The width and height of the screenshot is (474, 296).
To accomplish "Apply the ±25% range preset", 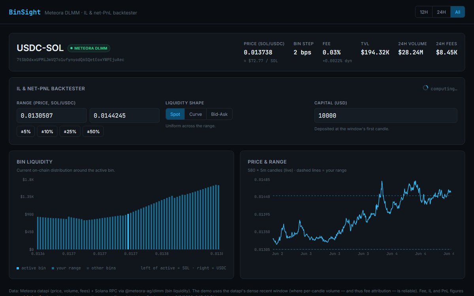I will click(70, 131).
